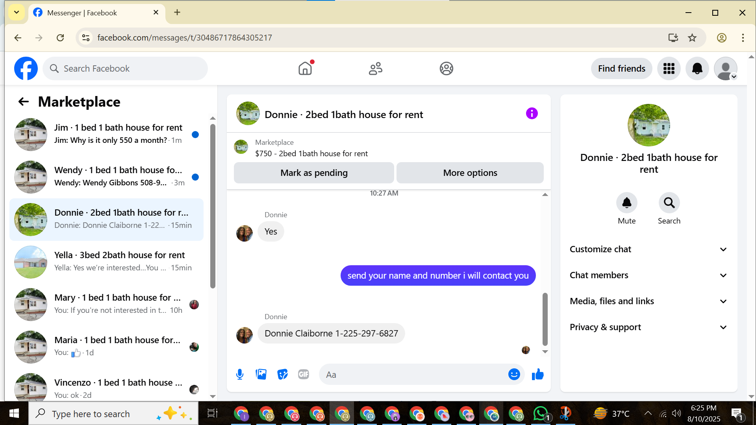The image size is (756, 425).
Task: Expand Media, files and links
Action: tap(648, 301)
